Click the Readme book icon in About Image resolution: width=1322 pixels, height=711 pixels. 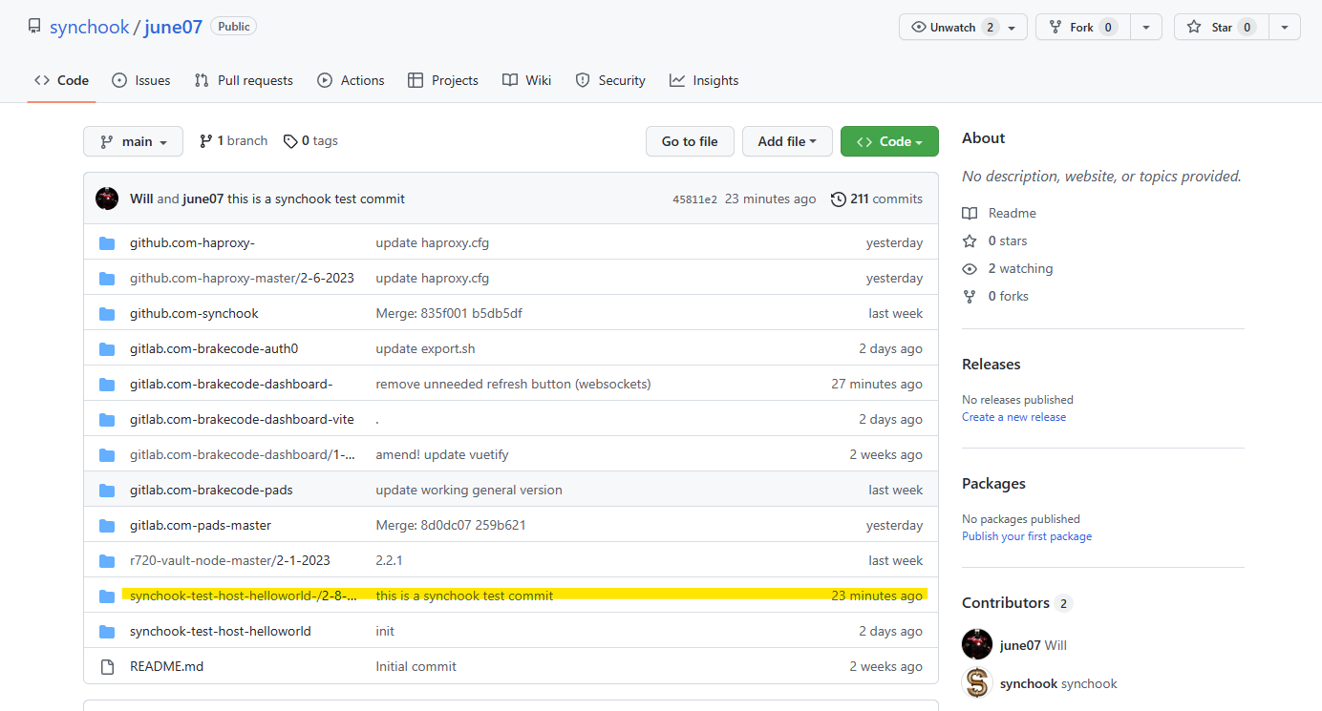970,212
